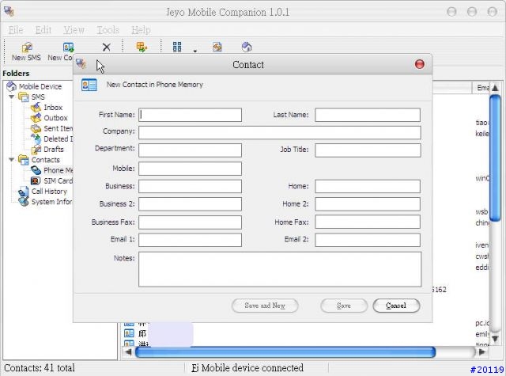
Task: Focus the Email 1 field
Action: tap(190, 240)
